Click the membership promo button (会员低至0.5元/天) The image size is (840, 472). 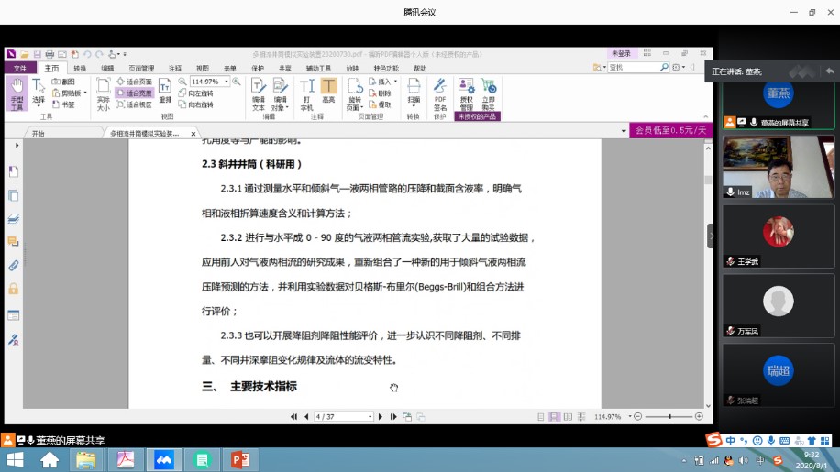click(x=670, y=131)
